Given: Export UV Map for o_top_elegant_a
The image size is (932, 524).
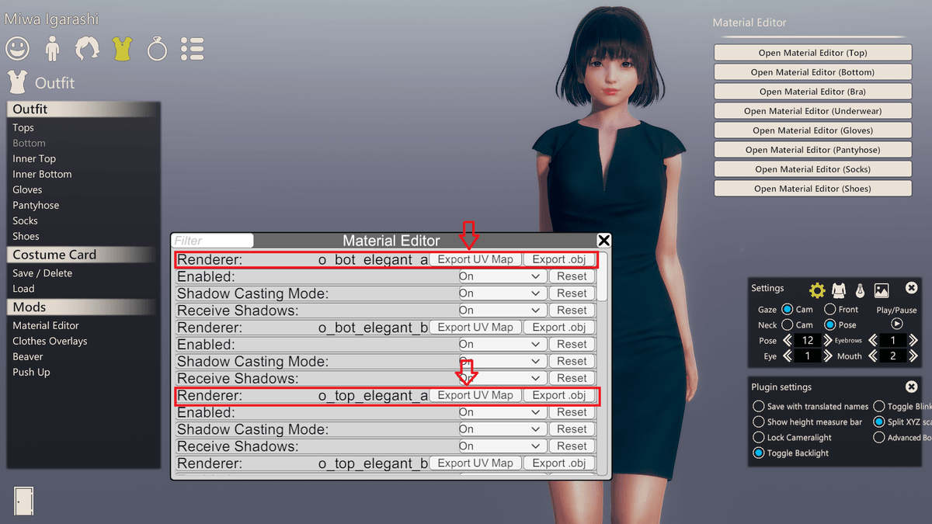Looking at the screenshot, I should pyautogui.click(x=475, y=395).
